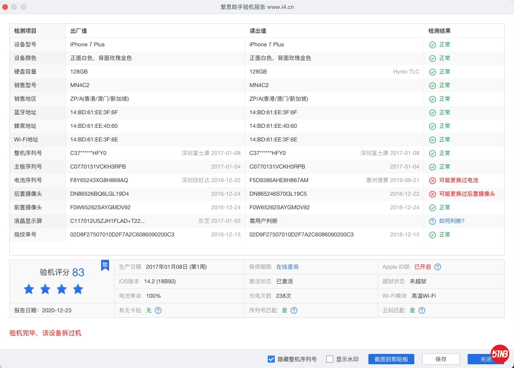Enable the 显示水印 checkbox

330,359
